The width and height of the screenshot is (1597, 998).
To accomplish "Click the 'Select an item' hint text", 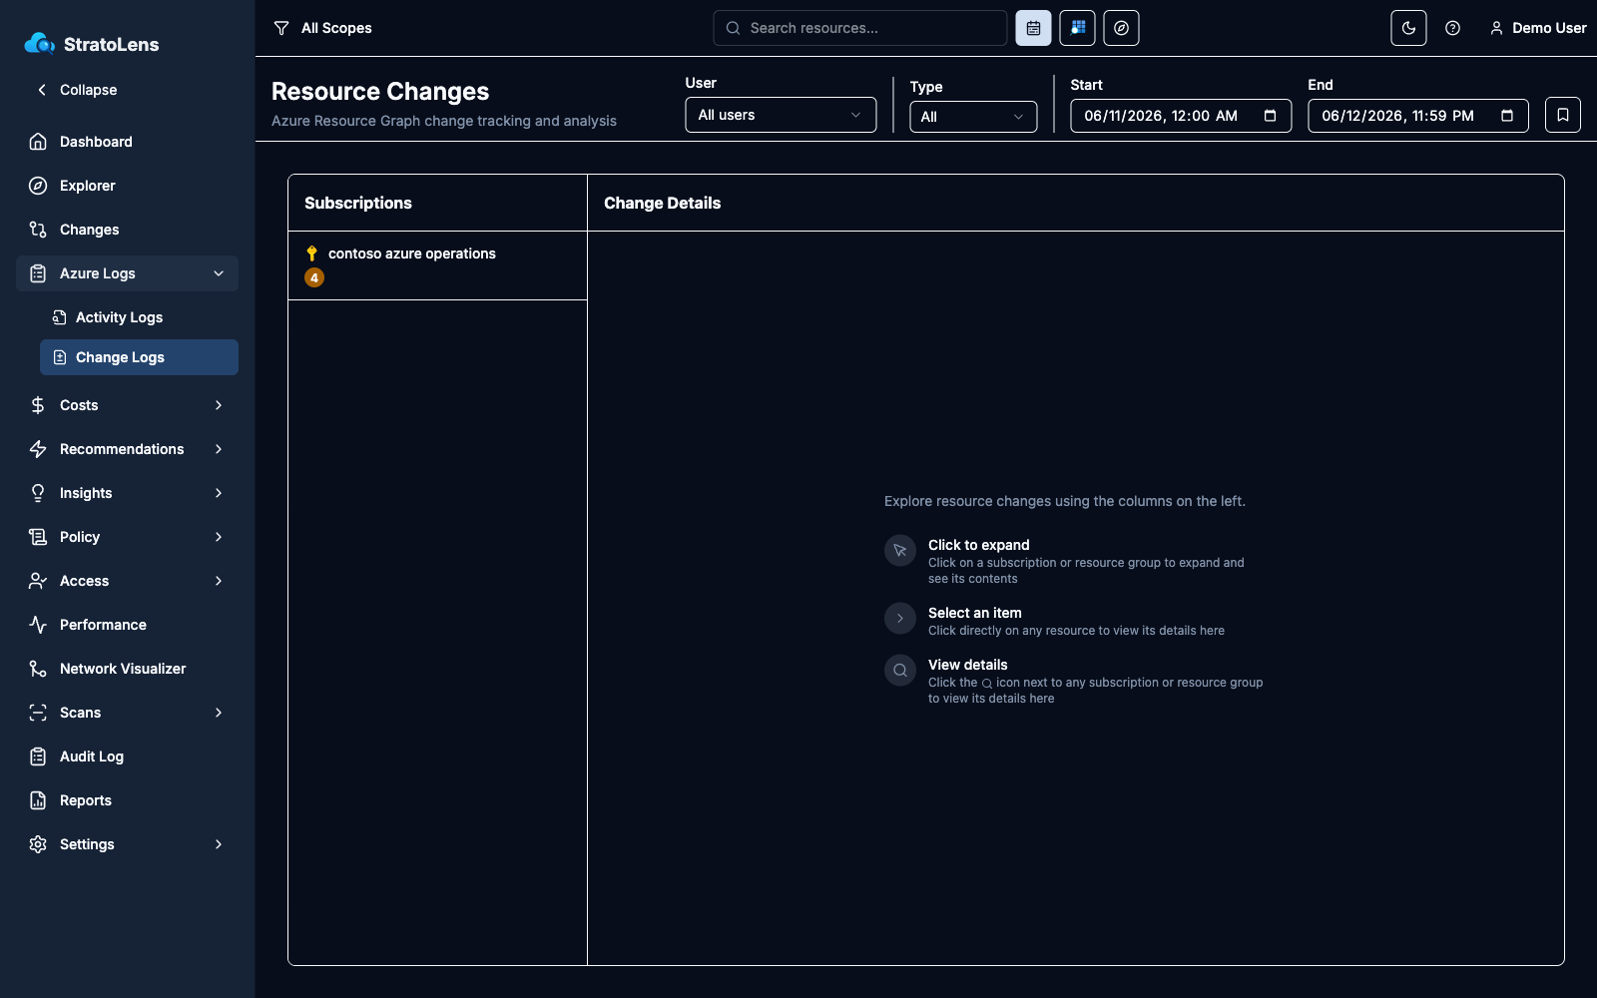I will coord(974,613).
